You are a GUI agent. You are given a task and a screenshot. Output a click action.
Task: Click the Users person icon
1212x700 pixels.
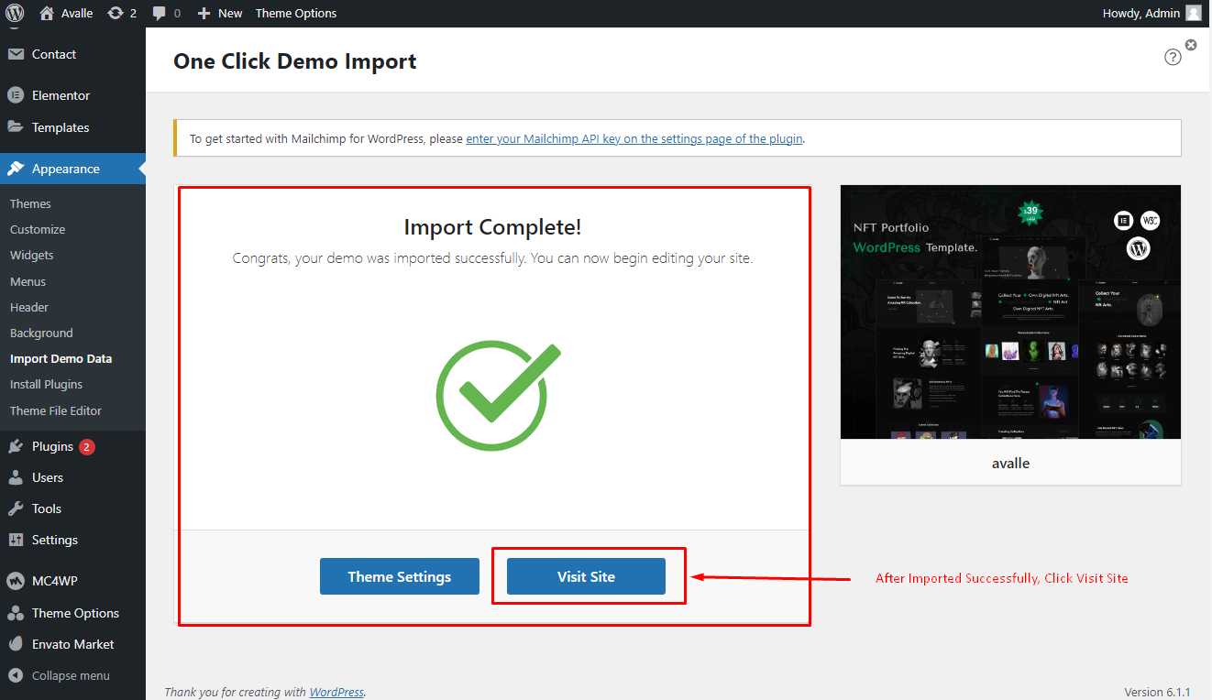coord(16,477)
